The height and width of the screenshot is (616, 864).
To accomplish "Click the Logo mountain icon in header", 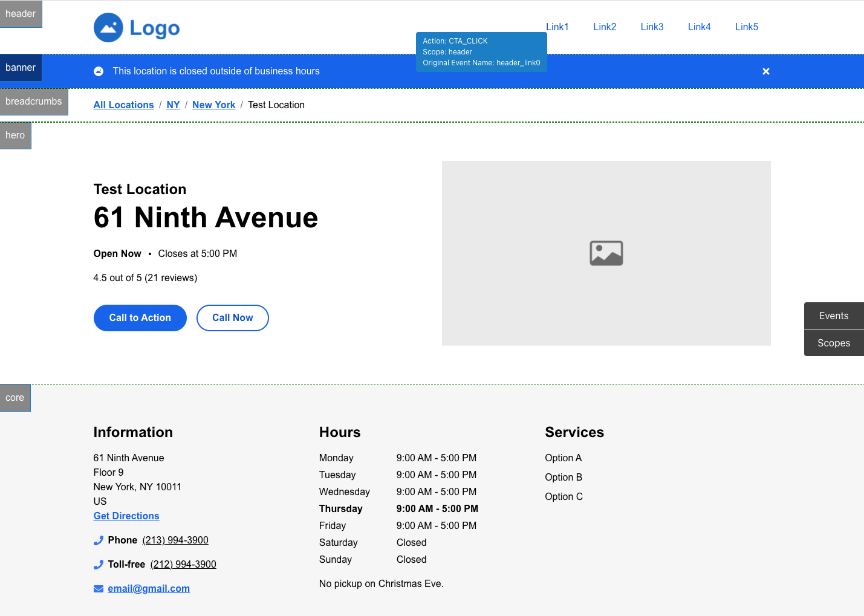I will click(108, 28).
